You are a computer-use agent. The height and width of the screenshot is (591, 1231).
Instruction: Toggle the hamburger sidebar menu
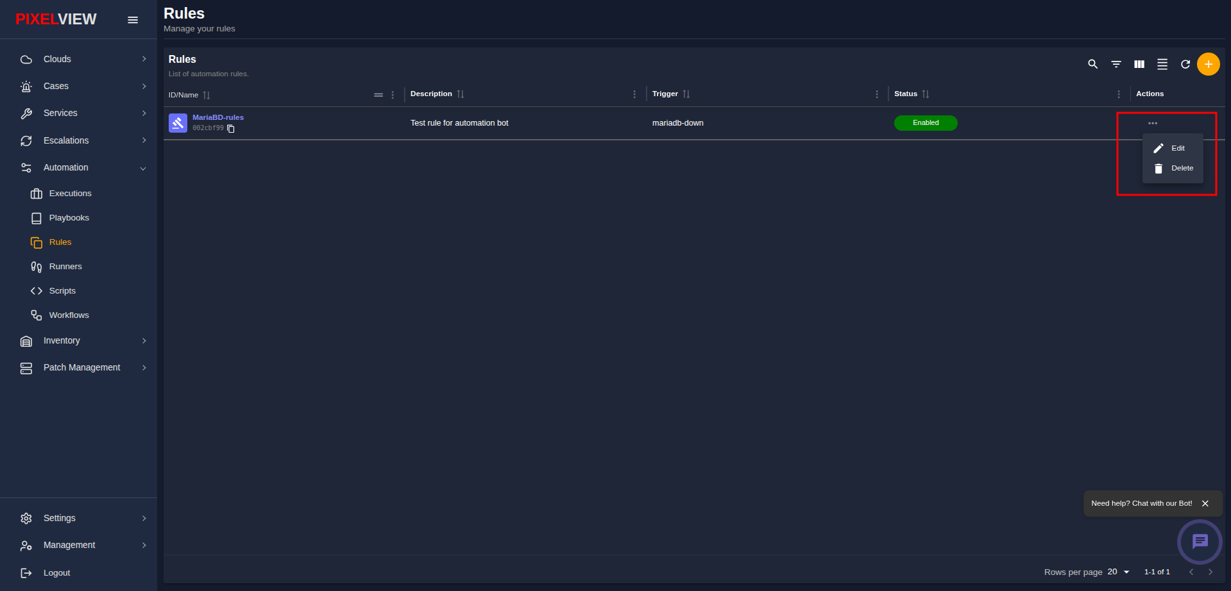click(133, 20)
